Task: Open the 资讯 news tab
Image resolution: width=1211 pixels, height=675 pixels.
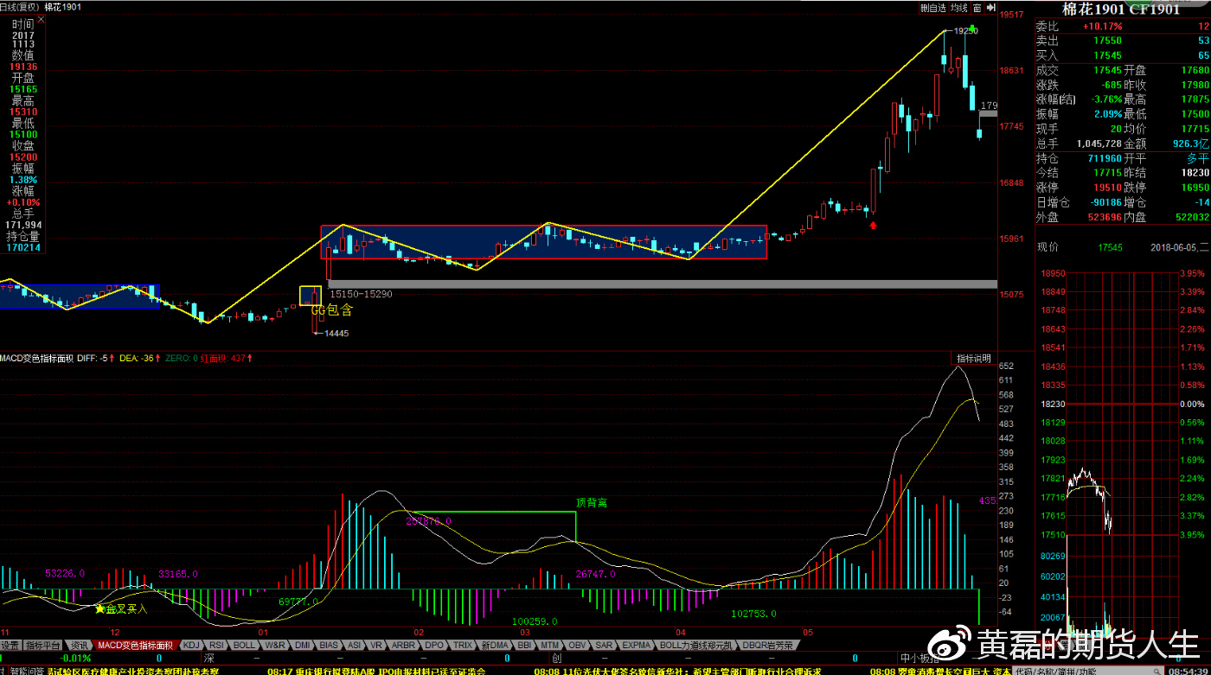Action: (79, 646)
